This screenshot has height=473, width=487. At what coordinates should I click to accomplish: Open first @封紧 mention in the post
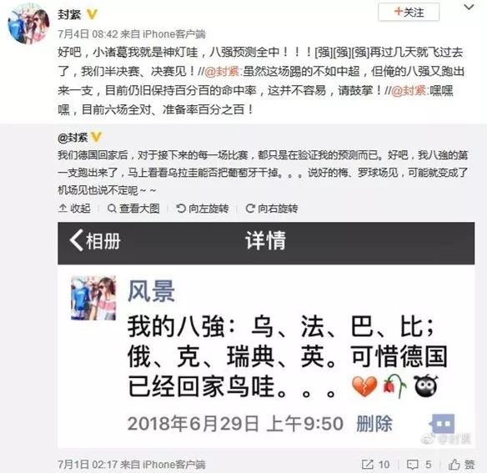coord(222,72)
